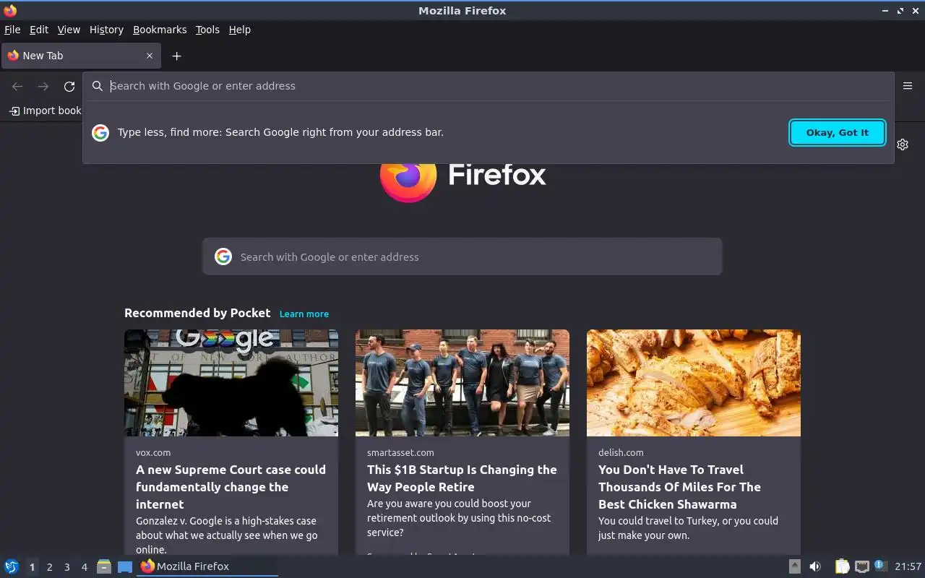
Task: Click the vox.com source label
Action: click(153, 452)
